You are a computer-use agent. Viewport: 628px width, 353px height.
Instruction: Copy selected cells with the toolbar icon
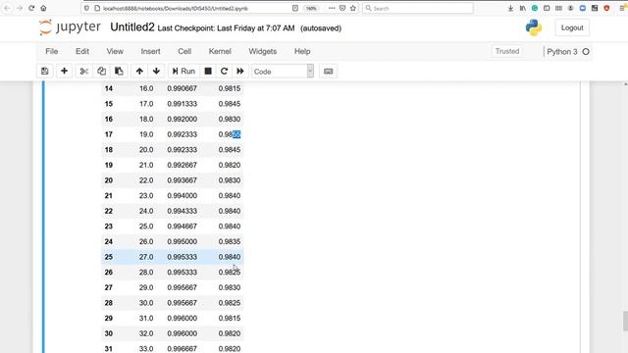tap(101, 72)
